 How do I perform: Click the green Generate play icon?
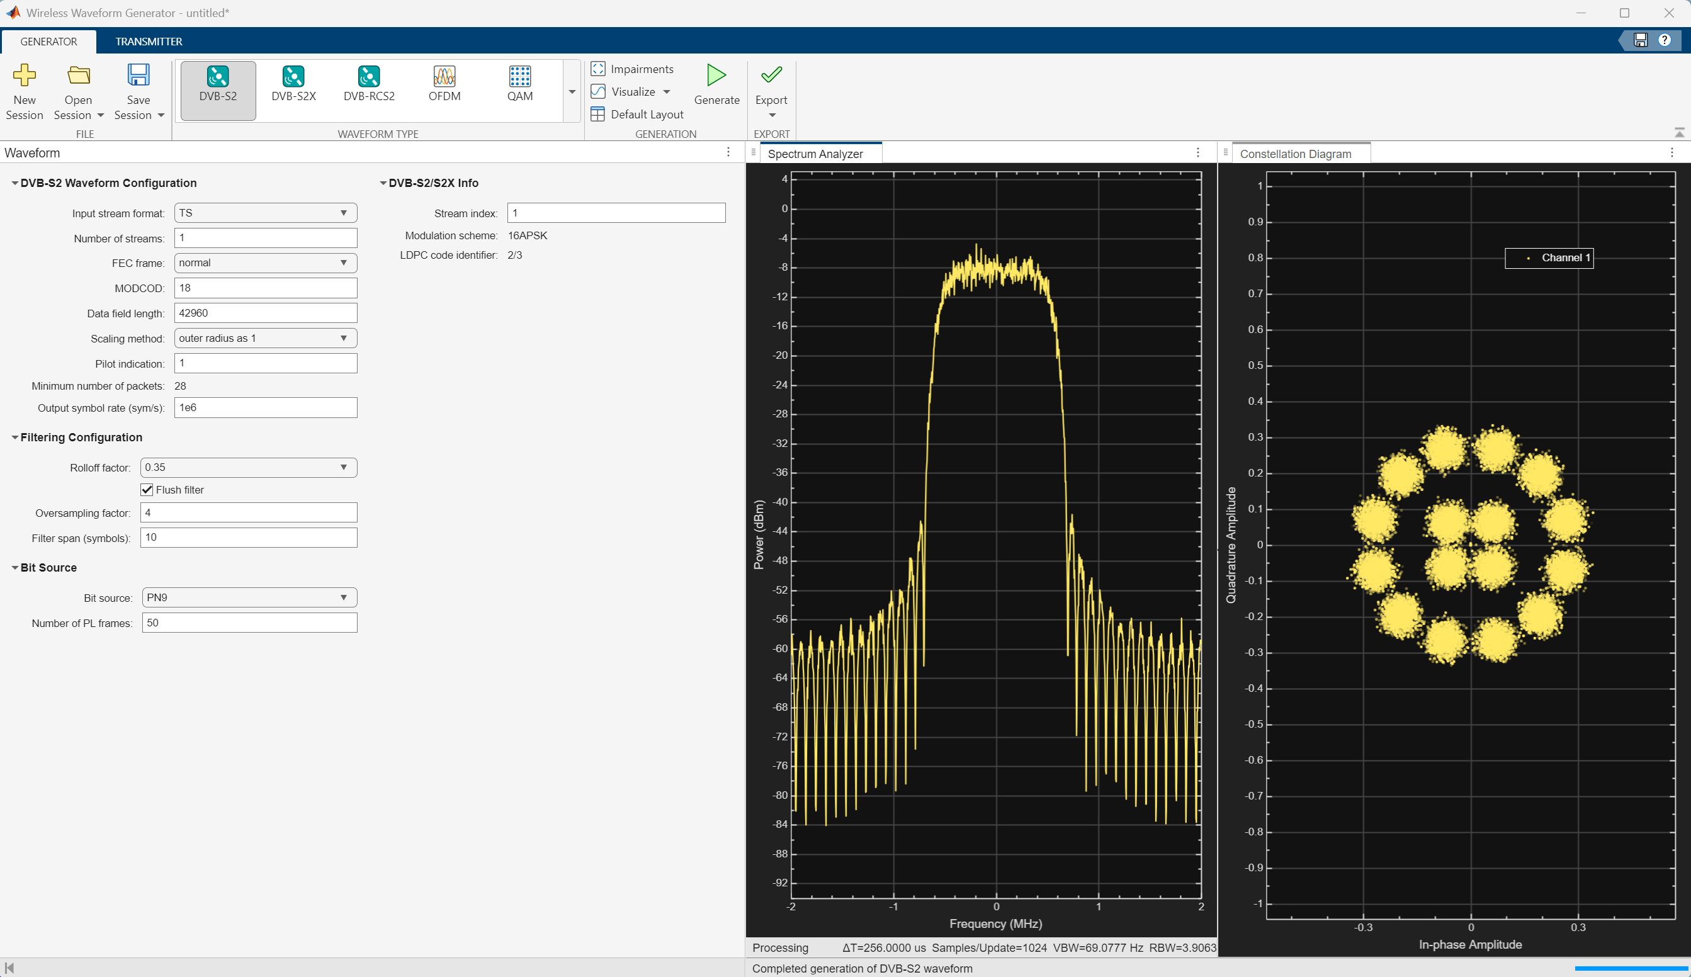[x=716, y=75]
